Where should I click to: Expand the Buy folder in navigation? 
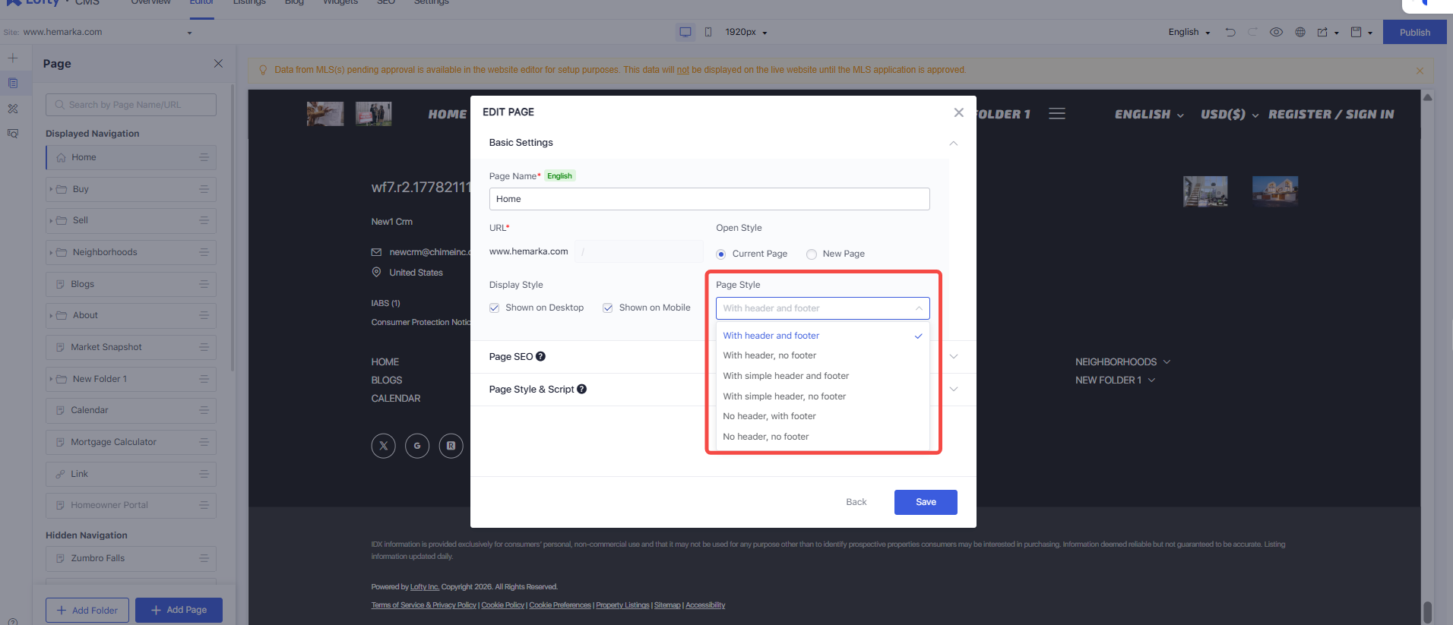pyautogui.click(x=51, y=189)
